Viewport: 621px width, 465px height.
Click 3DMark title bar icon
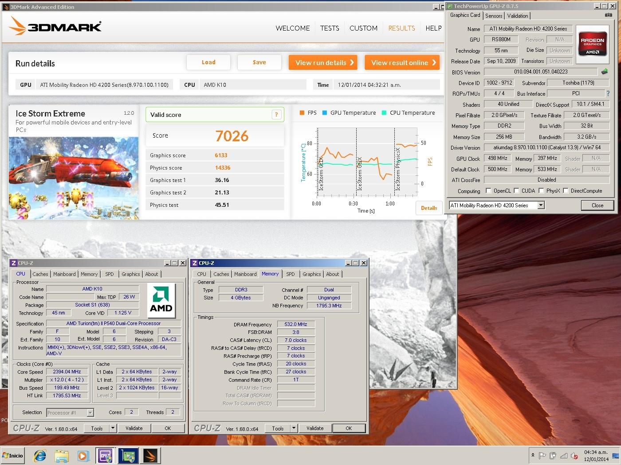pos(6,7)
